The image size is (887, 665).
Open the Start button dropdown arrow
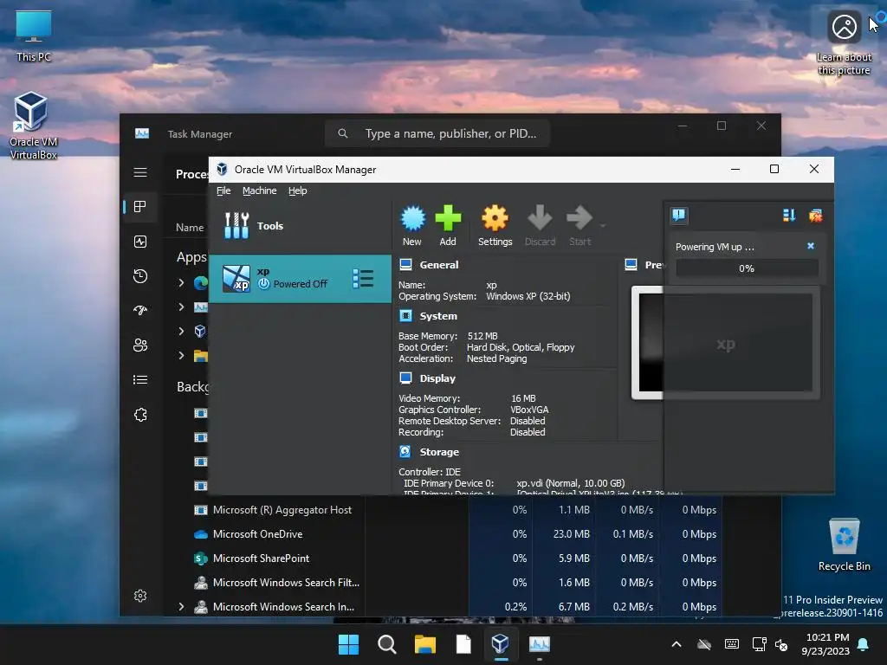coord(603,226)
